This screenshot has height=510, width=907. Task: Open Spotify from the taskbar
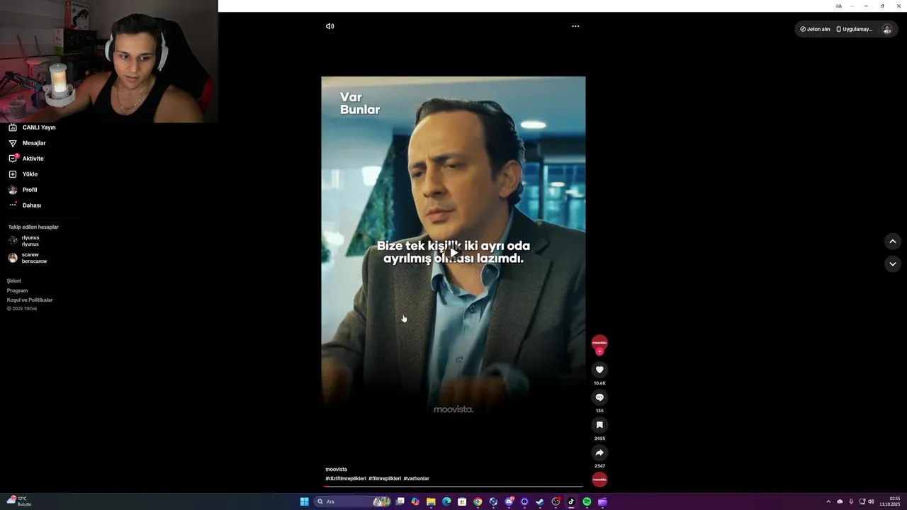[587, 501]
